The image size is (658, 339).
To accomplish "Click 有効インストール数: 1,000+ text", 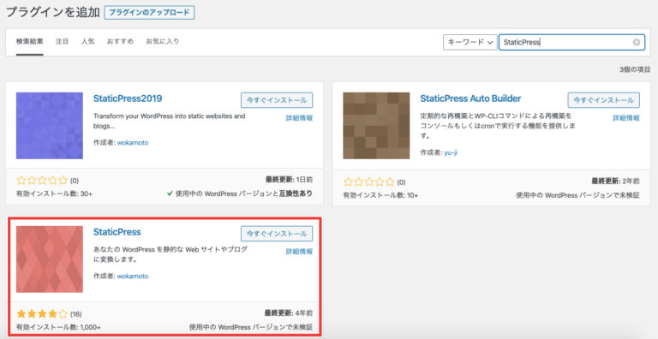I will point(58,327).
